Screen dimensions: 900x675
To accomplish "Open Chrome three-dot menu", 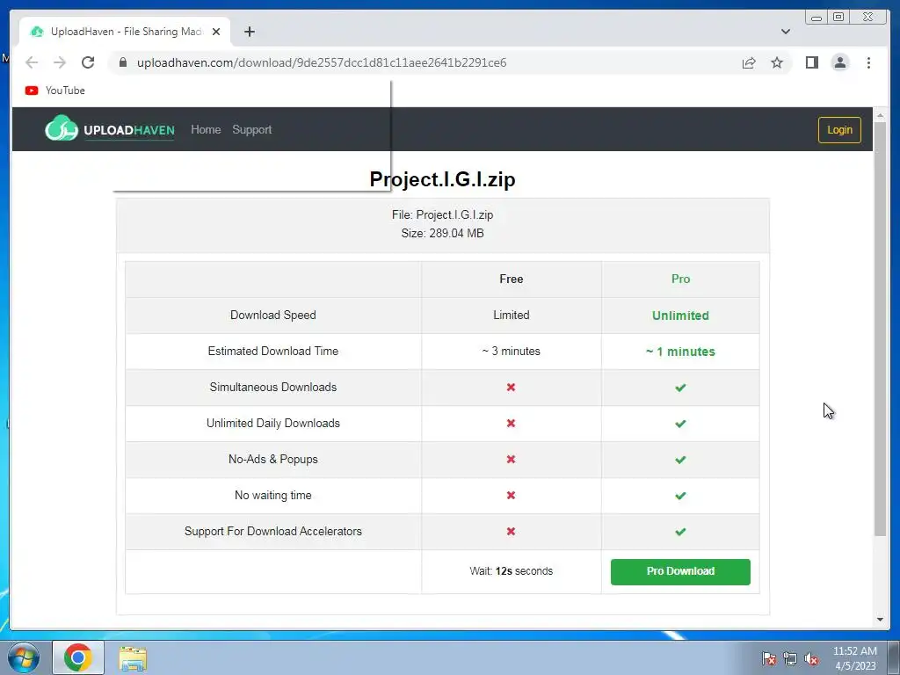I will coord(868,62).
